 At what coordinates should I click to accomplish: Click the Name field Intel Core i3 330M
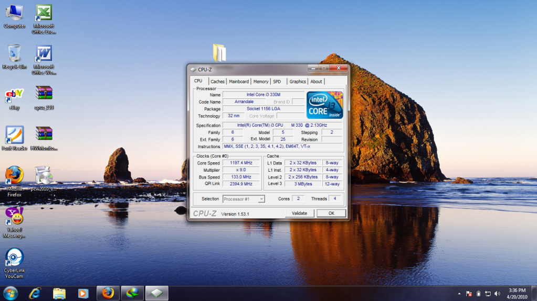pyautogui.click(x=264, y=95)
